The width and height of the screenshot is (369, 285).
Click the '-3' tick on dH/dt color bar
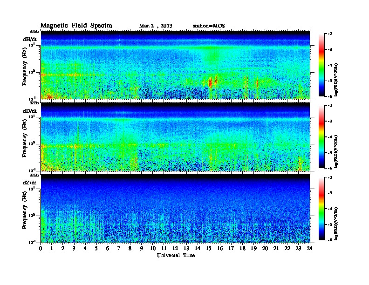(330, 49)
